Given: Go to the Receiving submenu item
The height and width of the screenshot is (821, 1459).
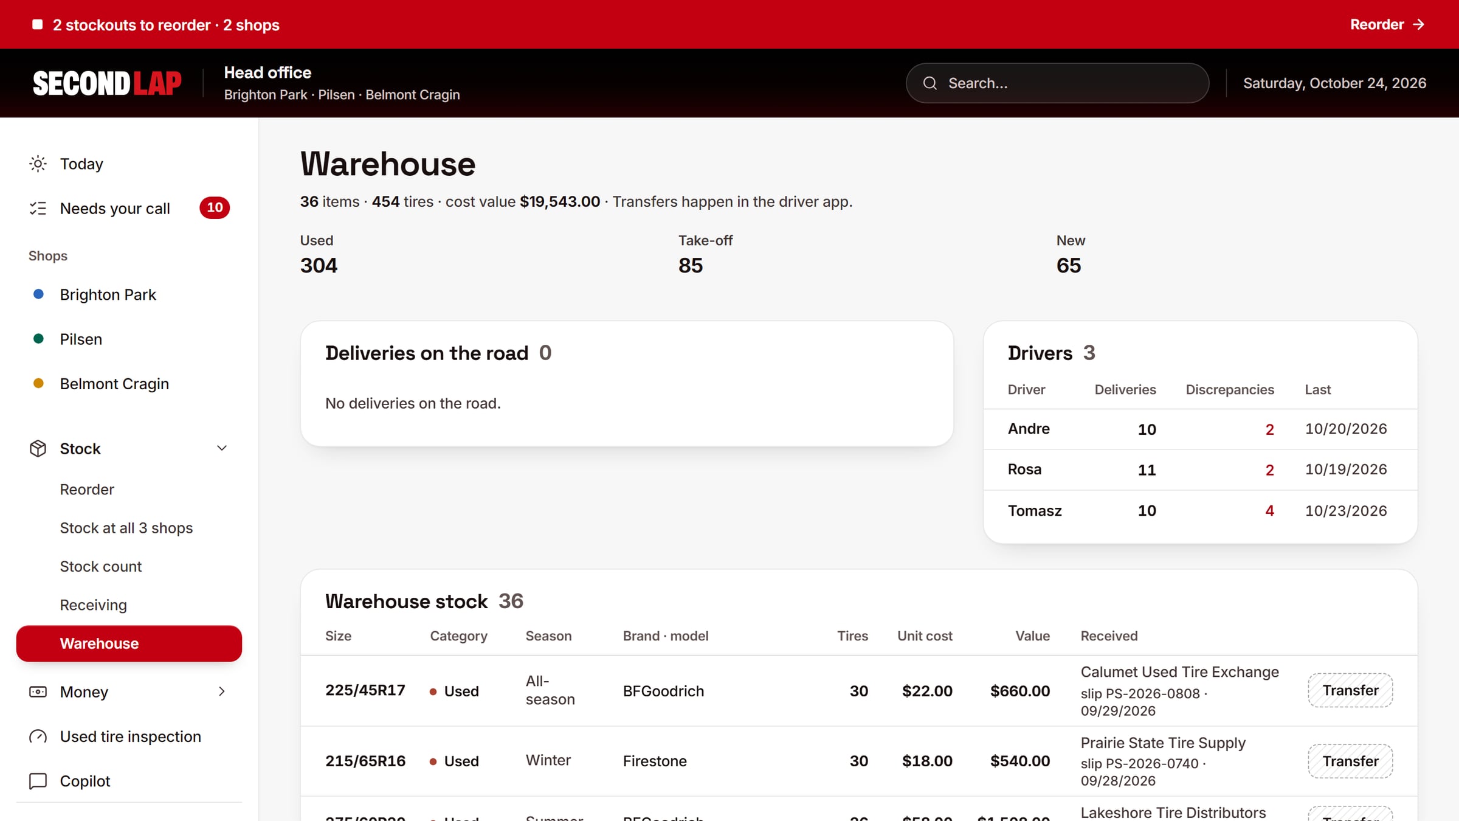Looking at the screenshot, I should tap(93, 605).
